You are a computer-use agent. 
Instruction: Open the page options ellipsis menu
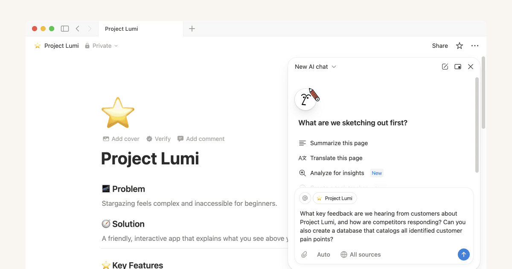click(x=475, y=46)
